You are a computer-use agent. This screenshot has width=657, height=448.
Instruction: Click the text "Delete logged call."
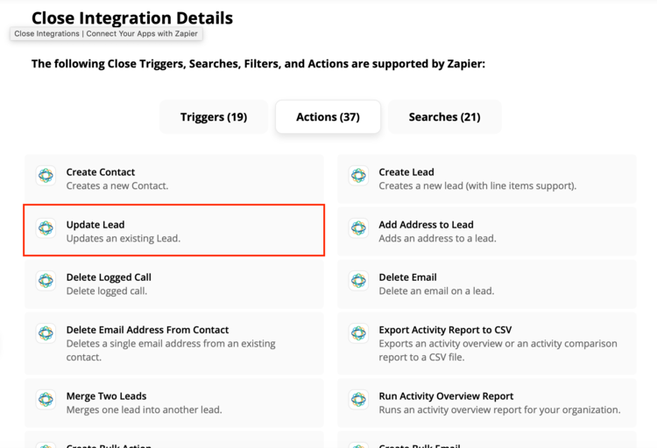pyautogui.click(x=107, y=291)
